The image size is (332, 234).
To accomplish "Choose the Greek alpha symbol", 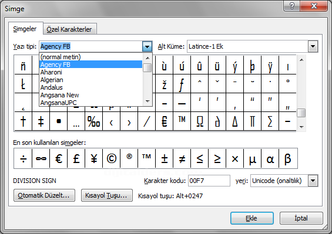I will click(x=270, y=158).
